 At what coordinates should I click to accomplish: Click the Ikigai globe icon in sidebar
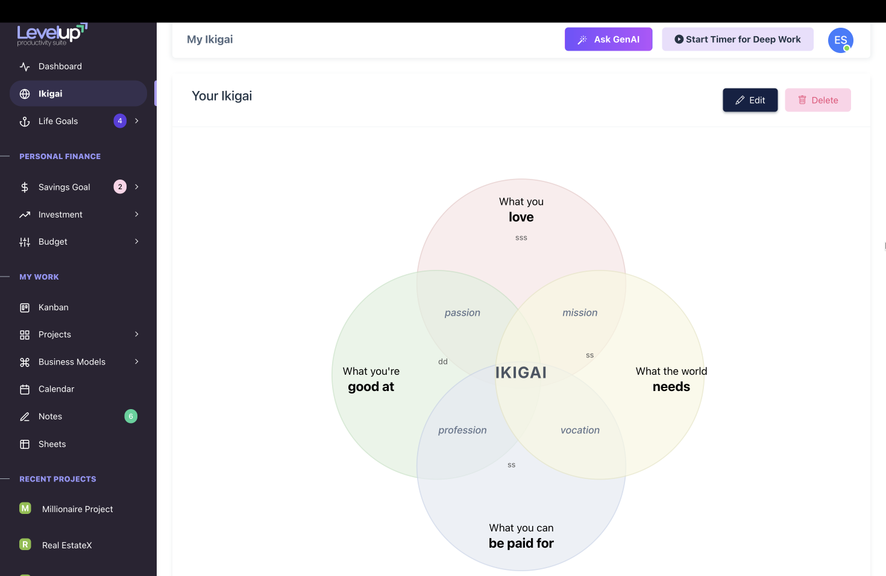(25, 94)
